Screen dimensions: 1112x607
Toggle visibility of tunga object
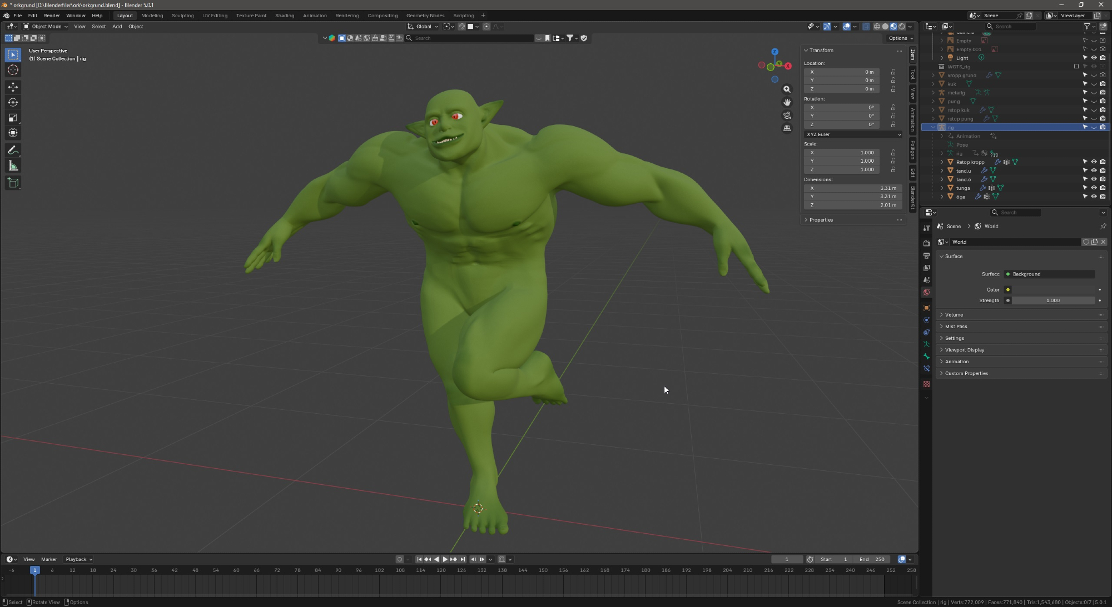point(1094,188)
